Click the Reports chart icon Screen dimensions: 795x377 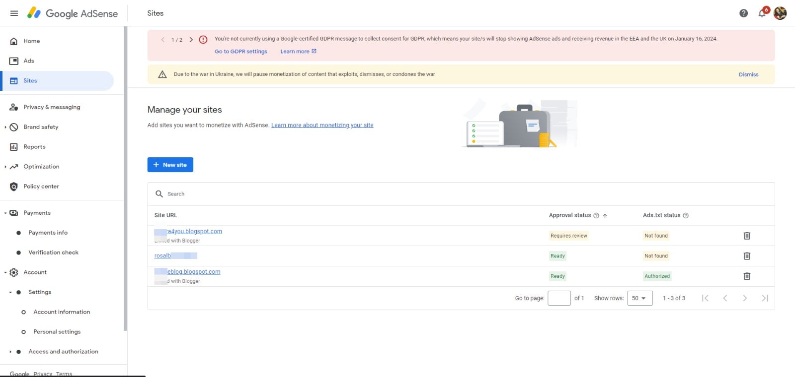coord(14,147)
